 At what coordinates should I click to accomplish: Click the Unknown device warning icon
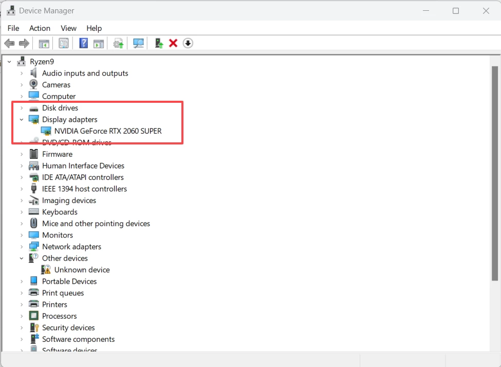(x=46, y=269)
